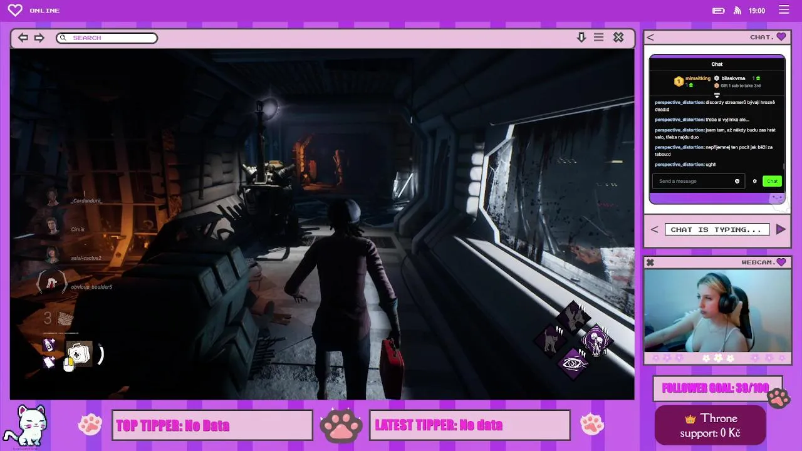Click player name 'Cirnik'
Image resolution: width=802 pixels, height=451 pixels.
point(78,230)
